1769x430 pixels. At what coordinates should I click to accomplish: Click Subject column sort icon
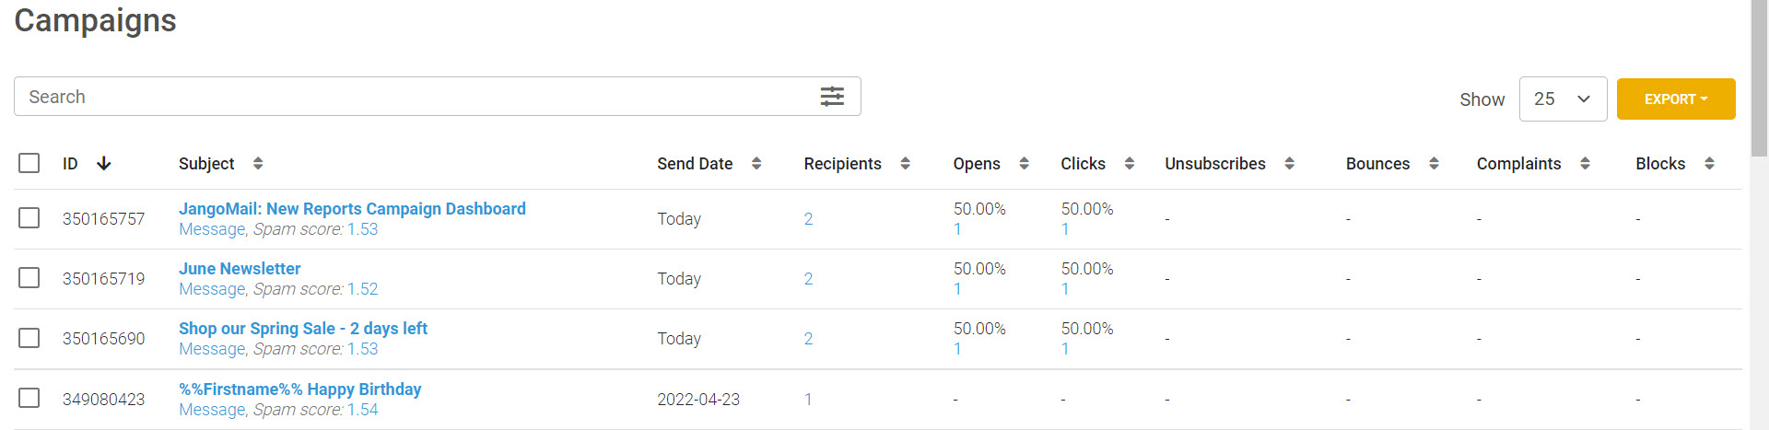(258, 163)
